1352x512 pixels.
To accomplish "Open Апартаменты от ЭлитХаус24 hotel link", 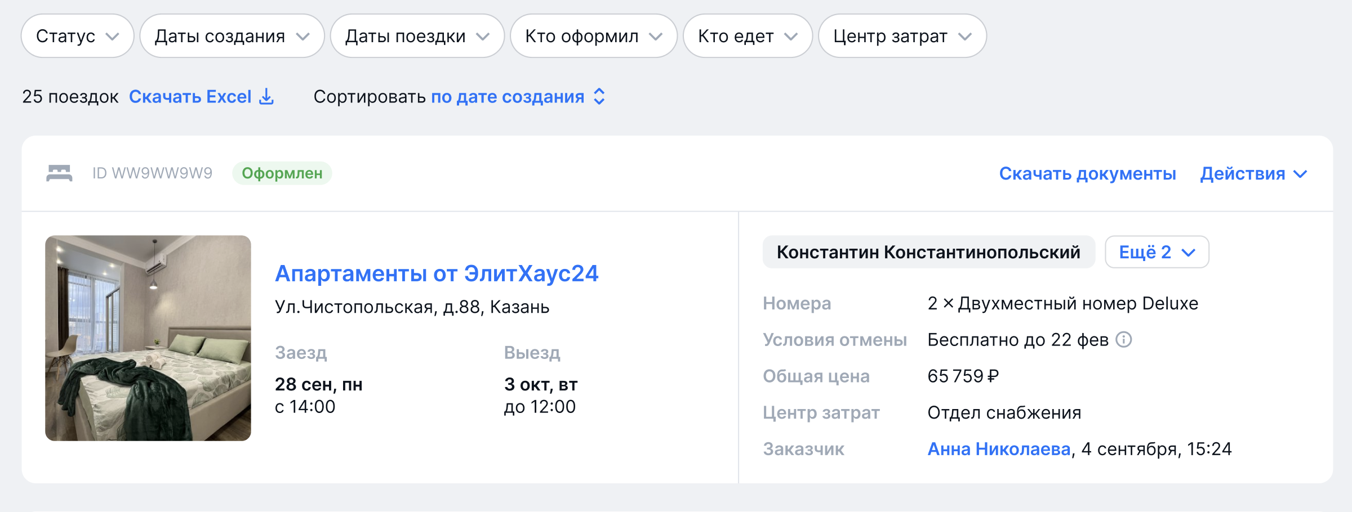I will point(436,273).
